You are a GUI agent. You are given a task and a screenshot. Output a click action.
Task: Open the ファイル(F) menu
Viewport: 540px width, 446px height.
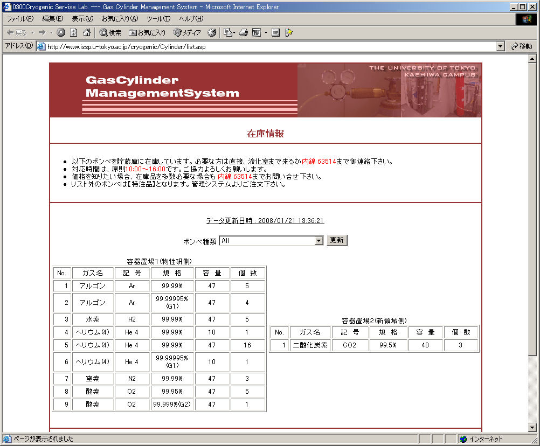click(x=20, y=18)
